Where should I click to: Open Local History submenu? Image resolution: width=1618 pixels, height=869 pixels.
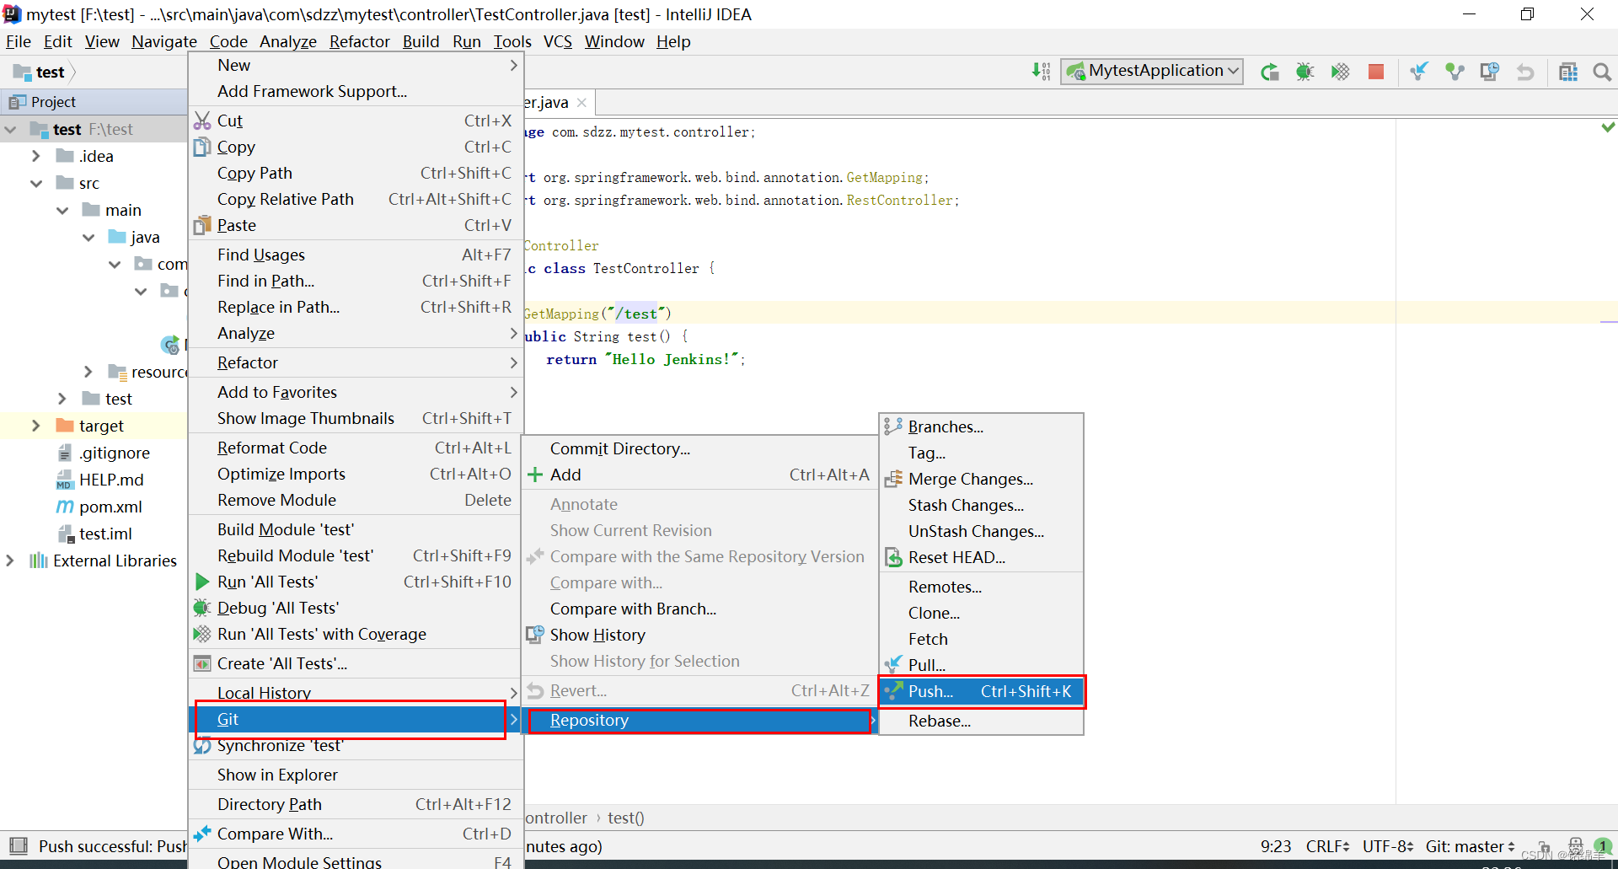tap(356, 693)
